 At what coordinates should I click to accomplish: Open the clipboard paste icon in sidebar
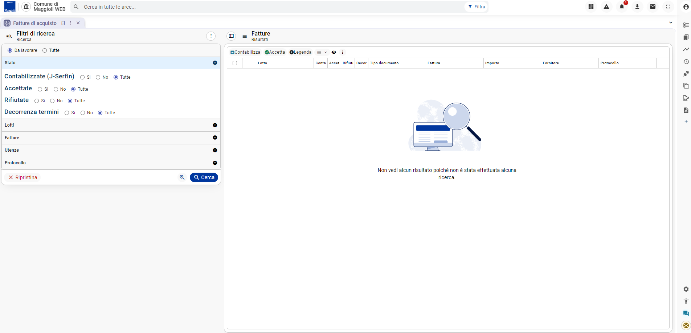(x=686, y=86)
